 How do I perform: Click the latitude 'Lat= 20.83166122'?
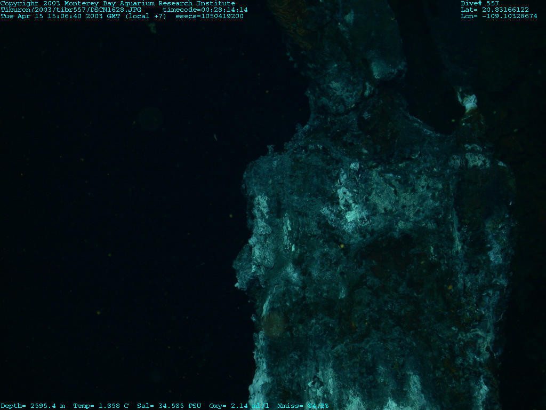click(x=495, y=10)
